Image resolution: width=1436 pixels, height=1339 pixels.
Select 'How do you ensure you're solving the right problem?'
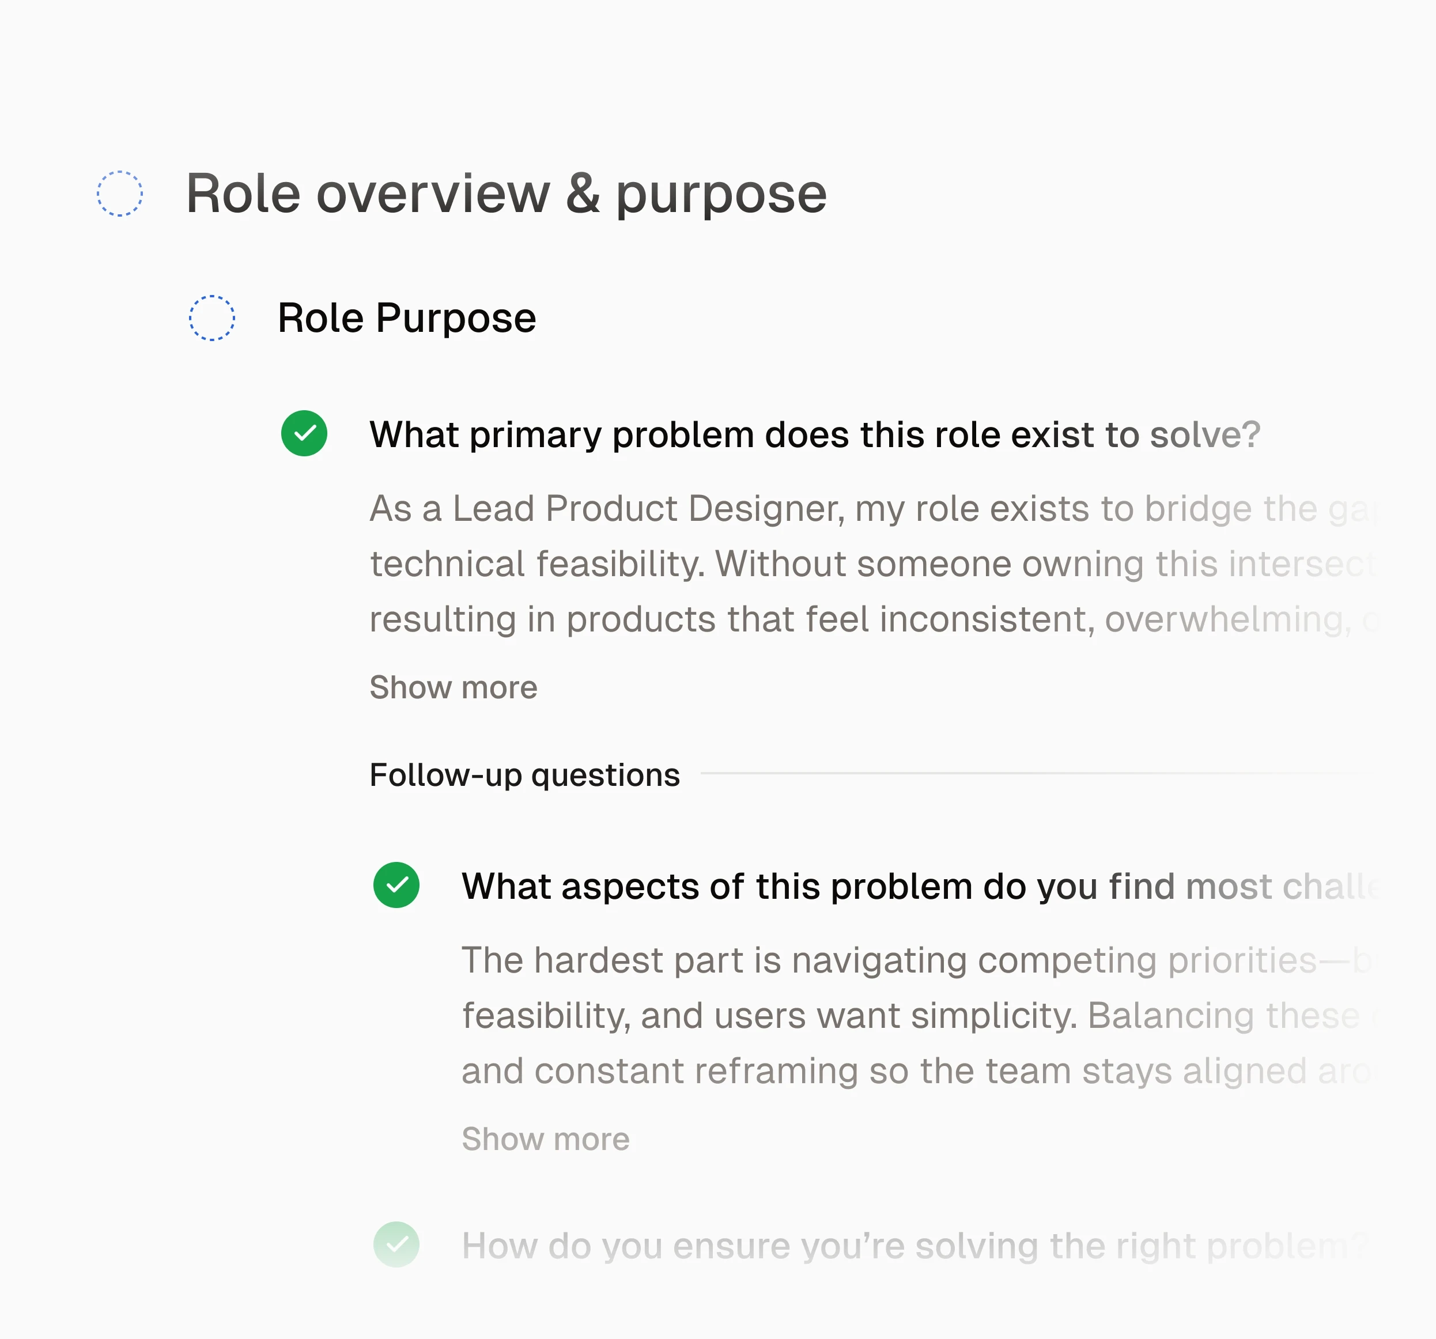pos(914,1246)
